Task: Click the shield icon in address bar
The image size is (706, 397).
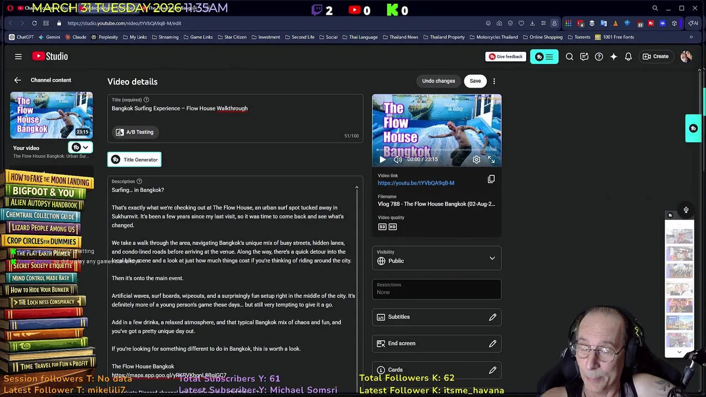Action: pos(510,23)
